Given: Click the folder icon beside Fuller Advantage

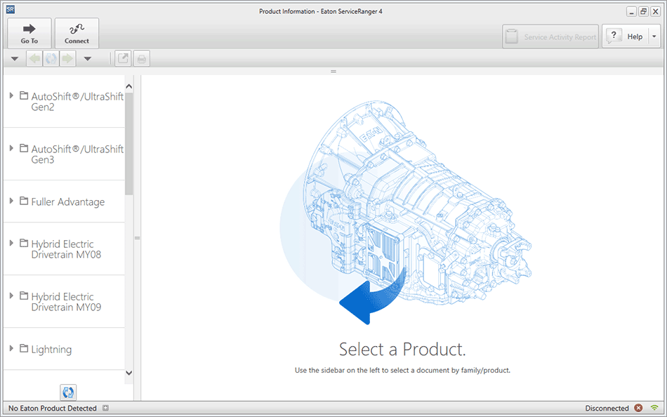Looking at the screenshot, I should point(25,201).
